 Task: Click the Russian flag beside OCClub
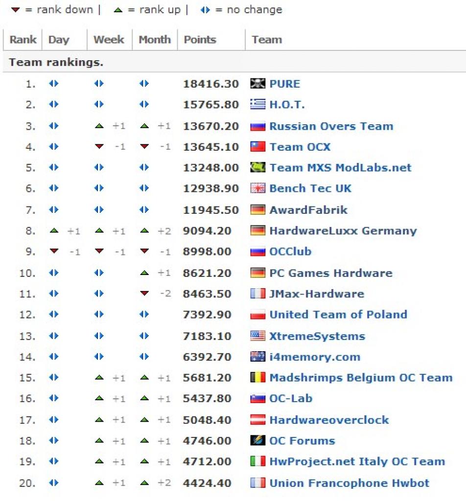click(x=257, y=251)
